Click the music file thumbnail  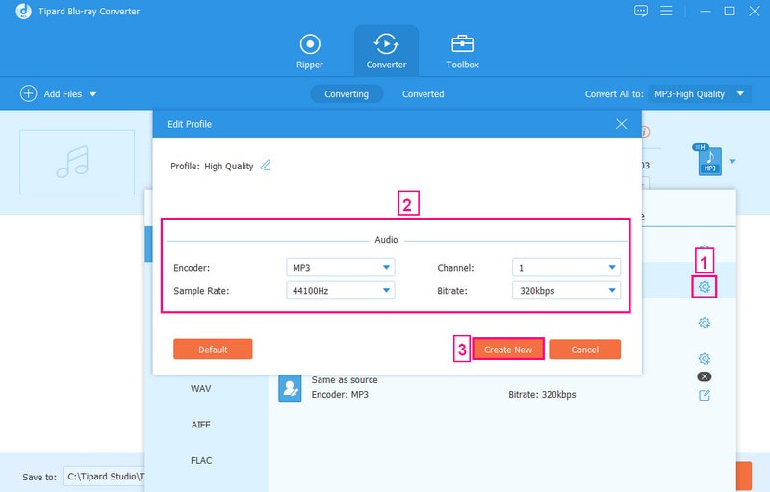77,162
